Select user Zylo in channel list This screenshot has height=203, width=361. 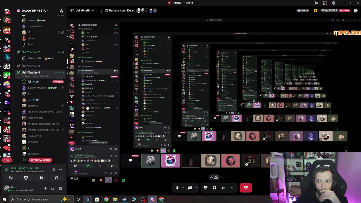[42, 44]
